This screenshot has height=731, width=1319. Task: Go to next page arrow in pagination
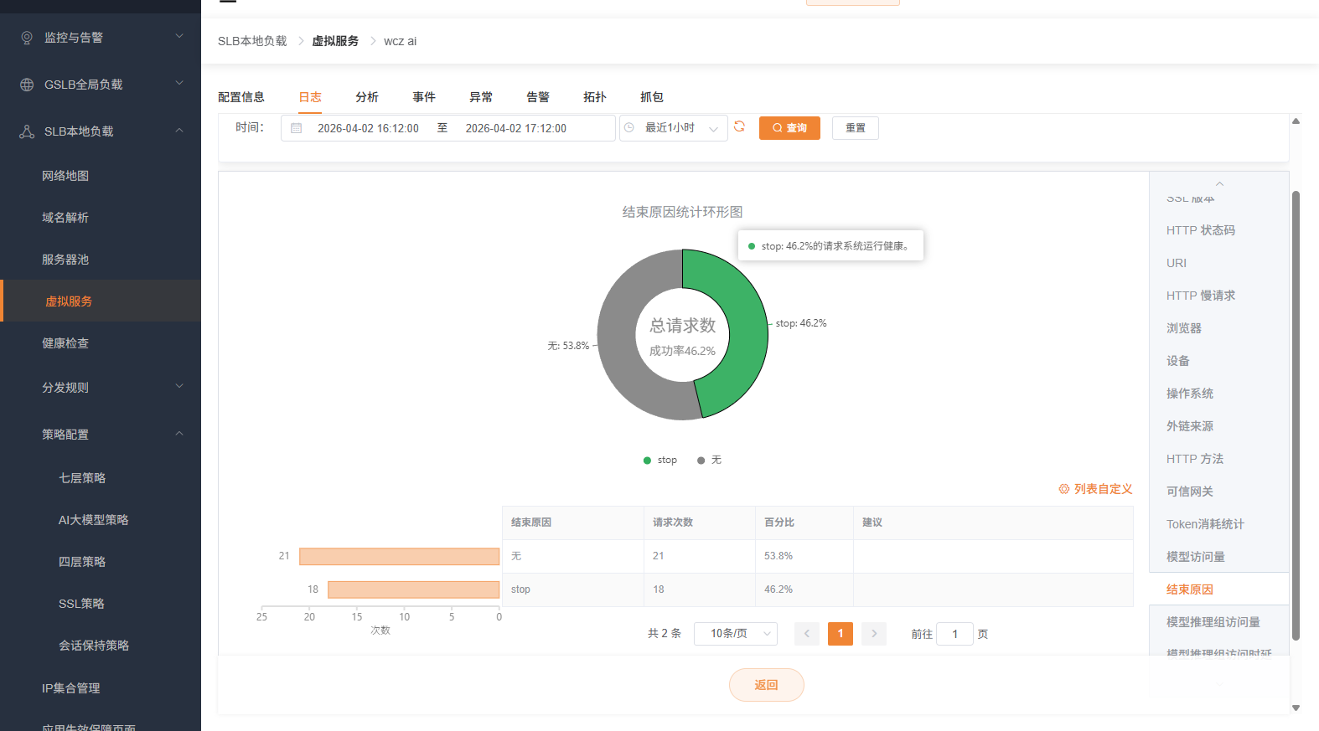coord(874,634)
